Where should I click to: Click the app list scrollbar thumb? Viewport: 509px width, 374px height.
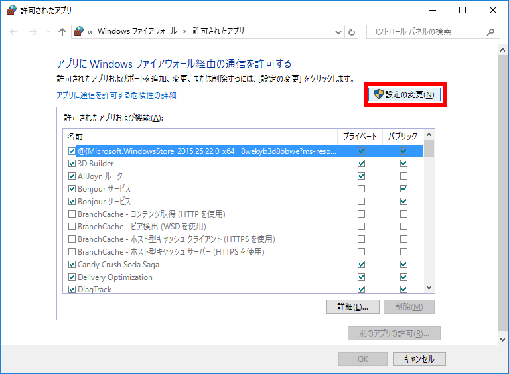[429, 149]
